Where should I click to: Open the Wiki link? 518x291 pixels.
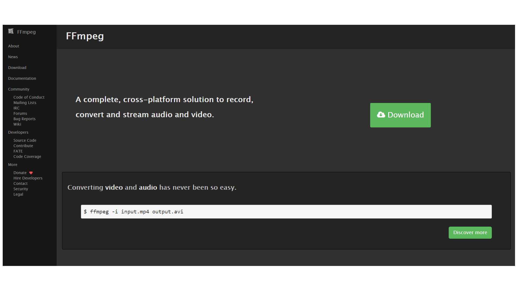coord(17,124)
